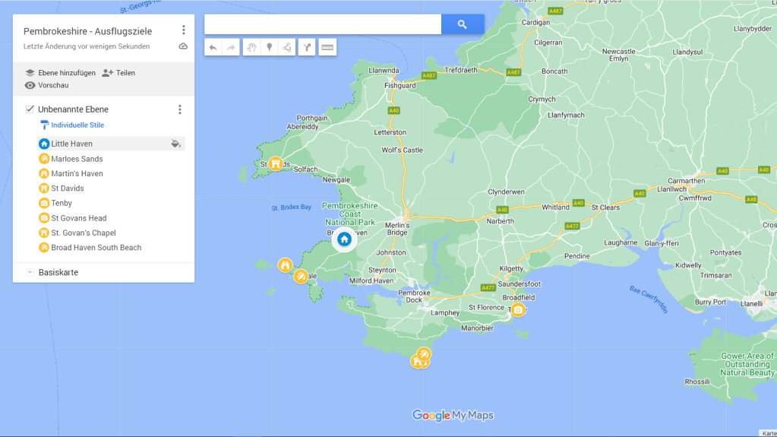Click the Tenby camera marker on map
Screen dimensions: 777x437
click(x=518, y=309)
